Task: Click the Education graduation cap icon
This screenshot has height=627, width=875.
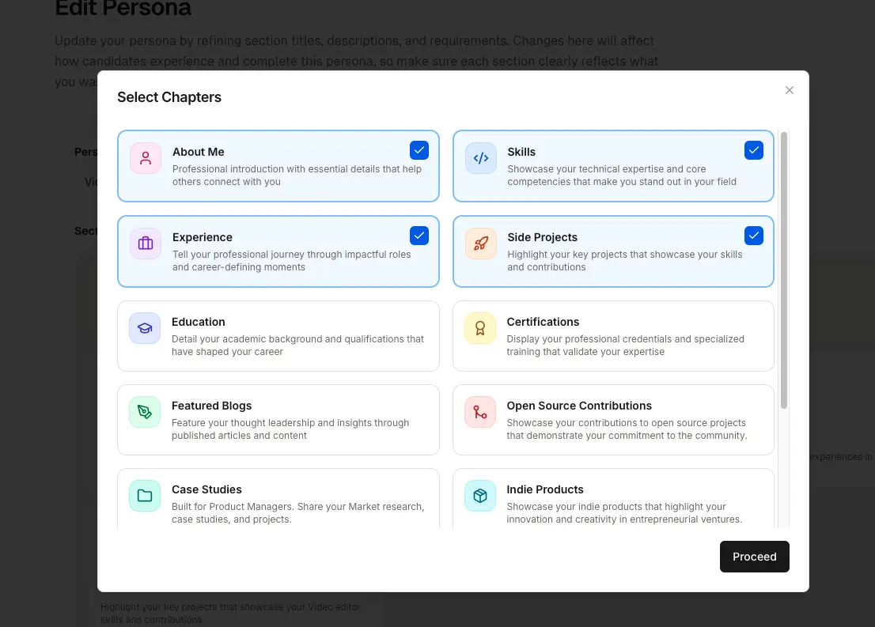Action: pos(145,328)
